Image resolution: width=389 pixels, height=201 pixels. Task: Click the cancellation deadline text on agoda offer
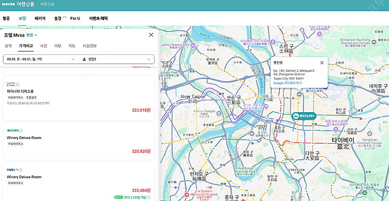[x=28, y=103]
